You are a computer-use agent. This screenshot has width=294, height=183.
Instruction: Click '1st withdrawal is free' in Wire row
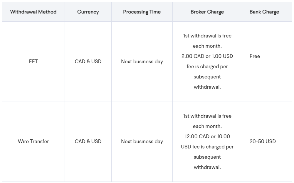(x=207, y=116)
